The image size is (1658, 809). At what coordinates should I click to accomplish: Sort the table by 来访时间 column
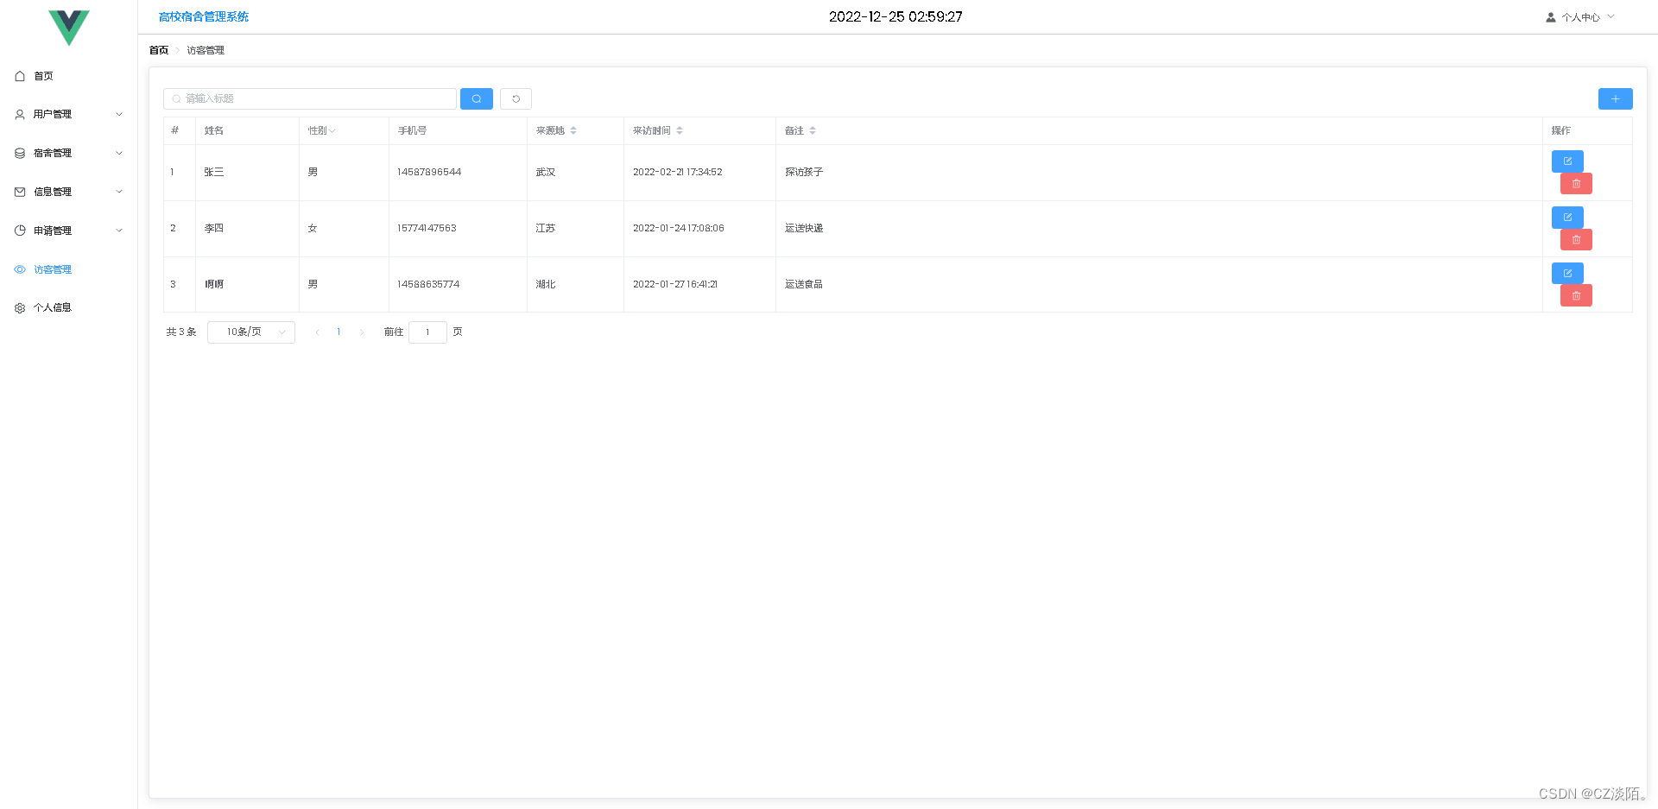(680, 130)
